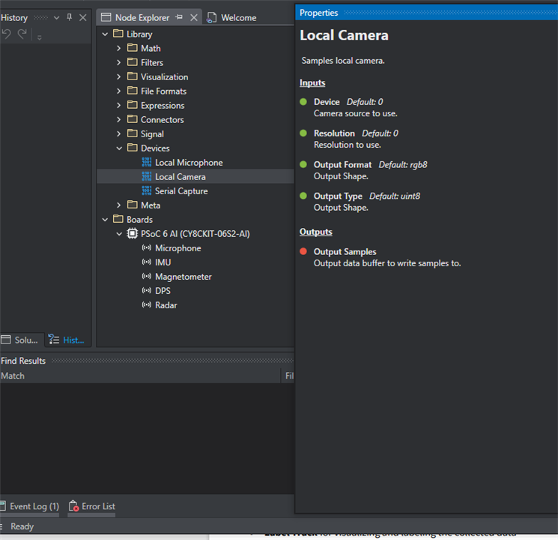Open the History toolbar overflow options
Screen dimensions: 558x540
point(39,37)
